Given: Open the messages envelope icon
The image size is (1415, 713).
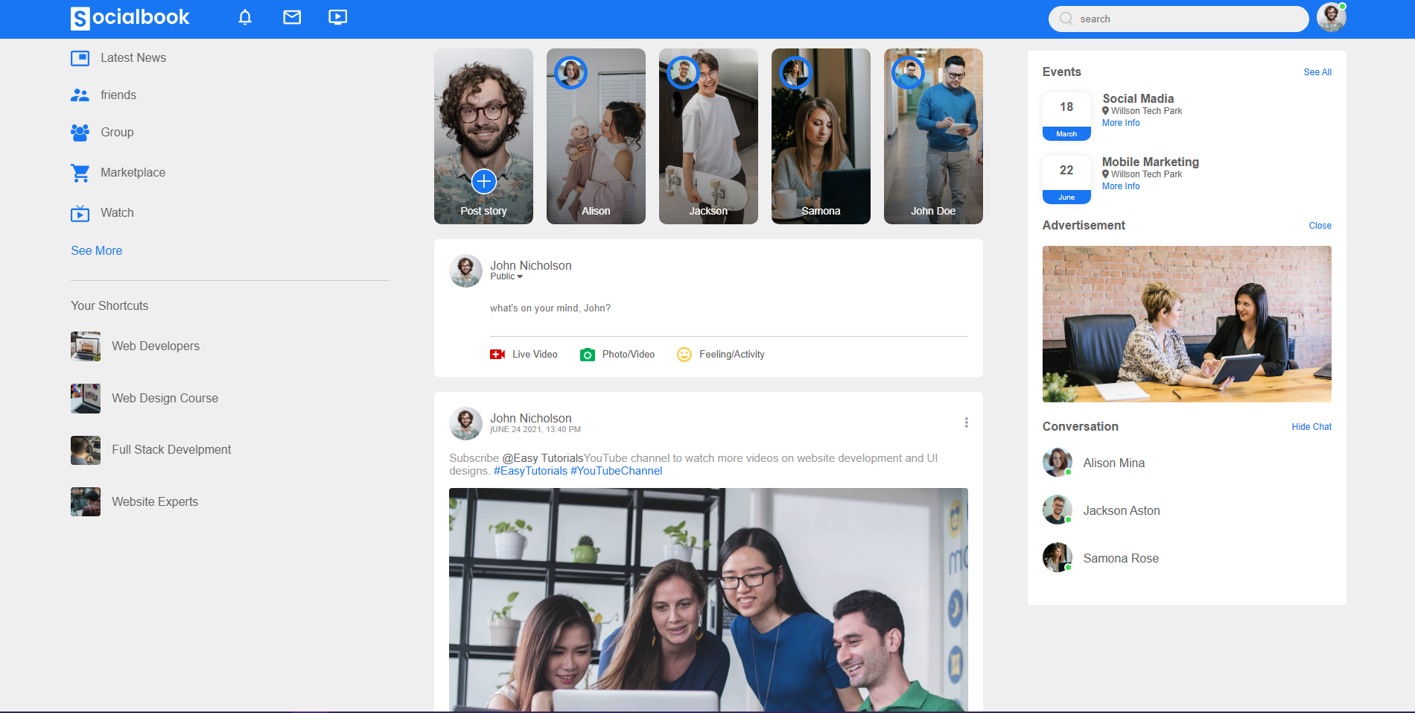Looking at the screenshot, I should click(292, 17).
